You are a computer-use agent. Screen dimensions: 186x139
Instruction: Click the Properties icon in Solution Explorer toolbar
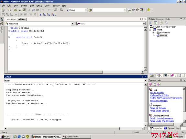tap(166, 23)
